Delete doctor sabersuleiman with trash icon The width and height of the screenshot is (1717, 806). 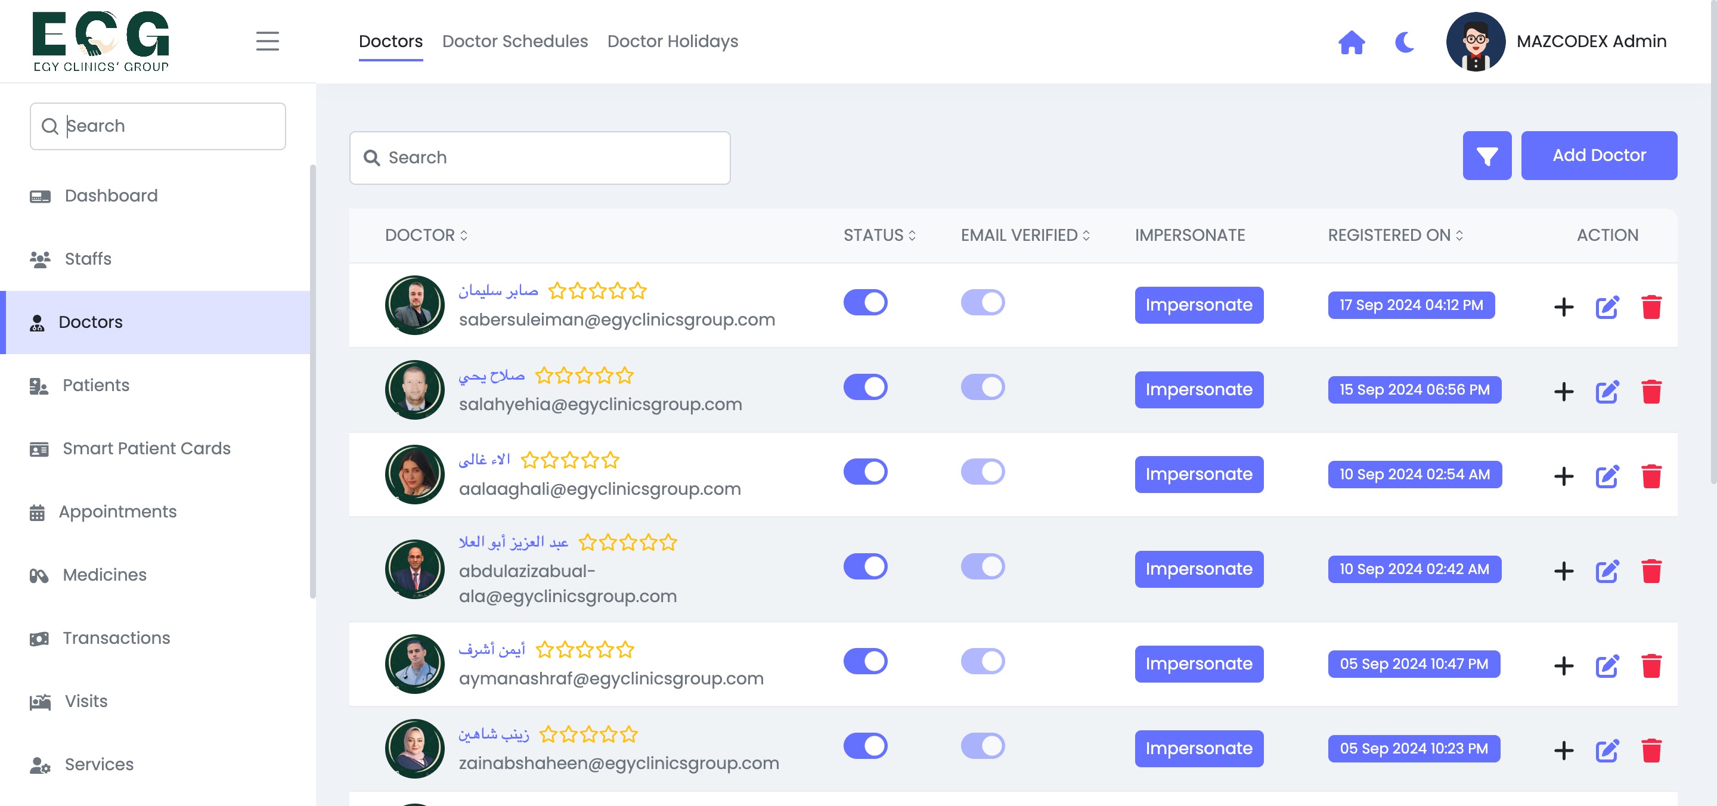click(x=1651, y=308)
